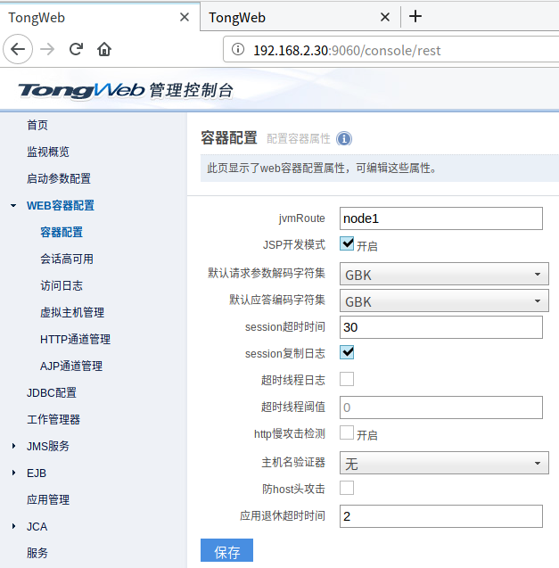559x568 pixels.
Task: Click the jvmRoute input field
Action: click(441, 218)
